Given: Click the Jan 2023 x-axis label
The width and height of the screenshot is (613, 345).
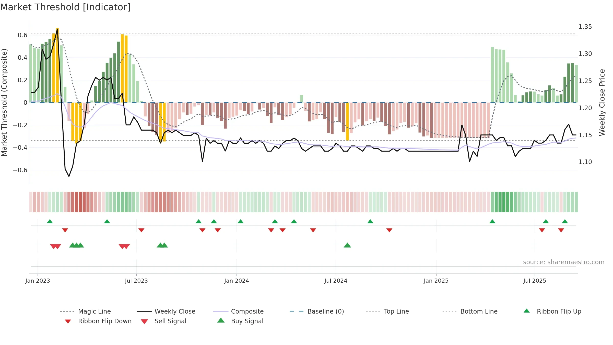Looking at the screenshot, I should coord(38,281).
